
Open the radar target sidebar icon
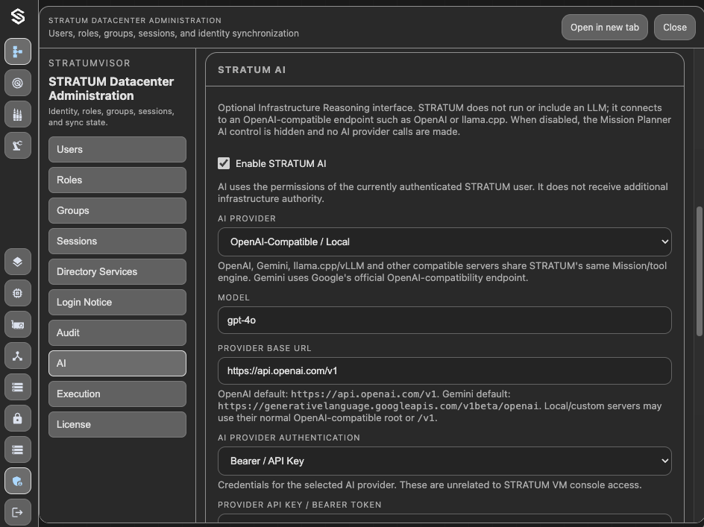pyautogui.click(x=18, y=83)
